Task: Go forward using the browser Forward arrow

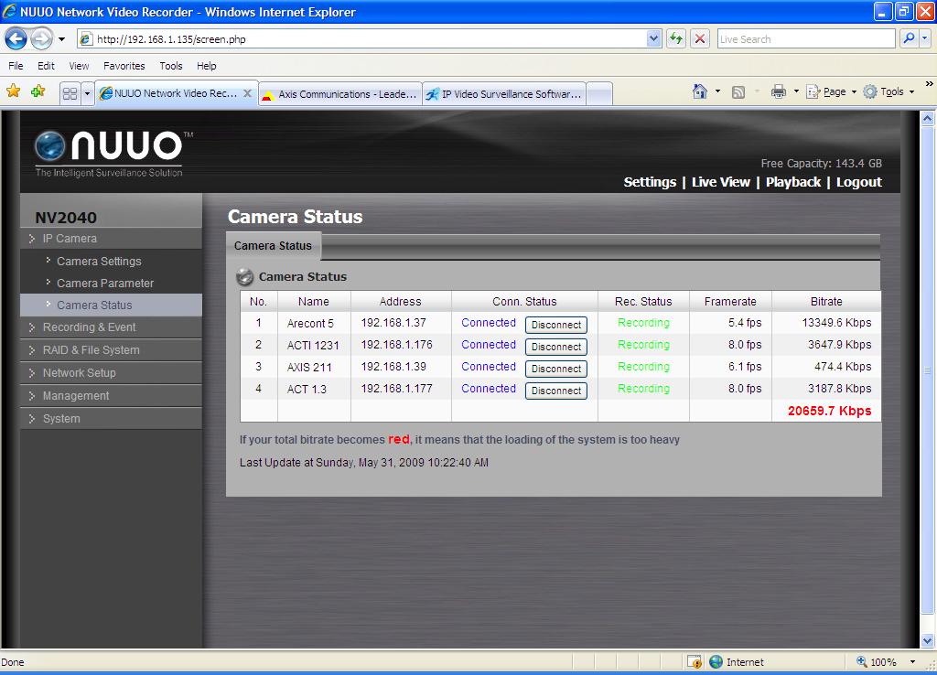Action: coord(41,39)
